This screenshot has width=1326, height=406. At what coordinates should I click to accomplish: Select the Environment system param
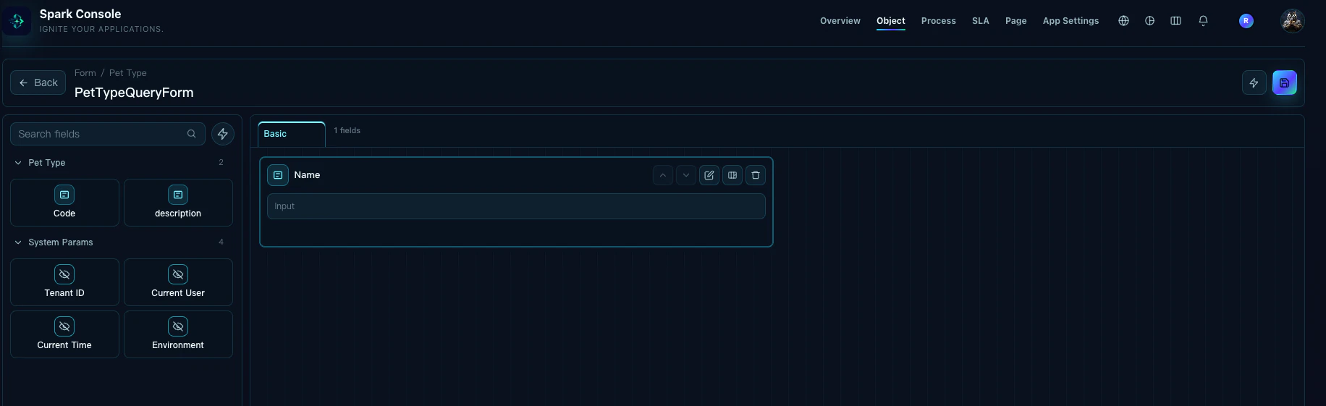(x=178, y=334)
